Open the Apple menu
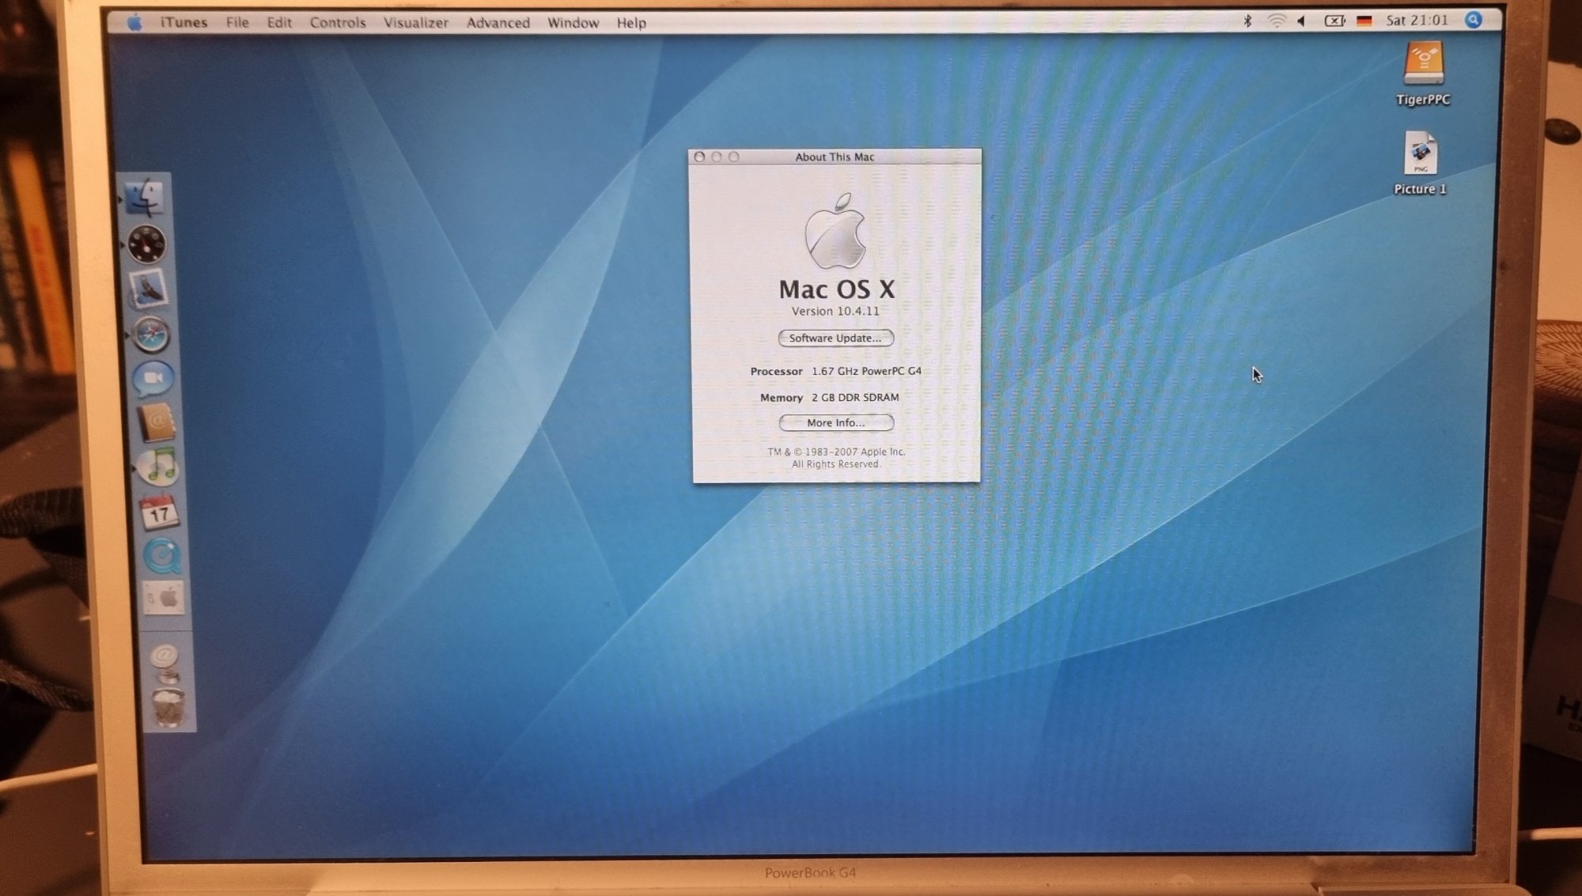 pos(134,22)
